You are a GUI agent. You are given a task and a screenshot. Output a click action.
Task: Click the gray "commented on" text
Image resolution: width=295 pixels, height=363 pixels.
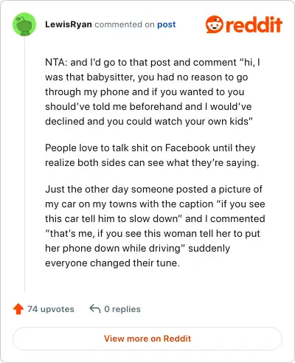(125, 24)
